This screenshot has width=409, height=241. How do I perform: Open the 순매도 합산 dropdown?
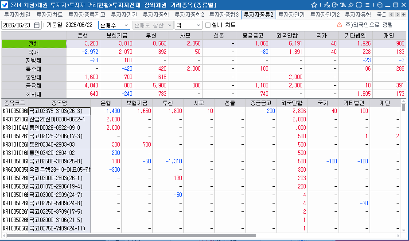tap(153, 25)
